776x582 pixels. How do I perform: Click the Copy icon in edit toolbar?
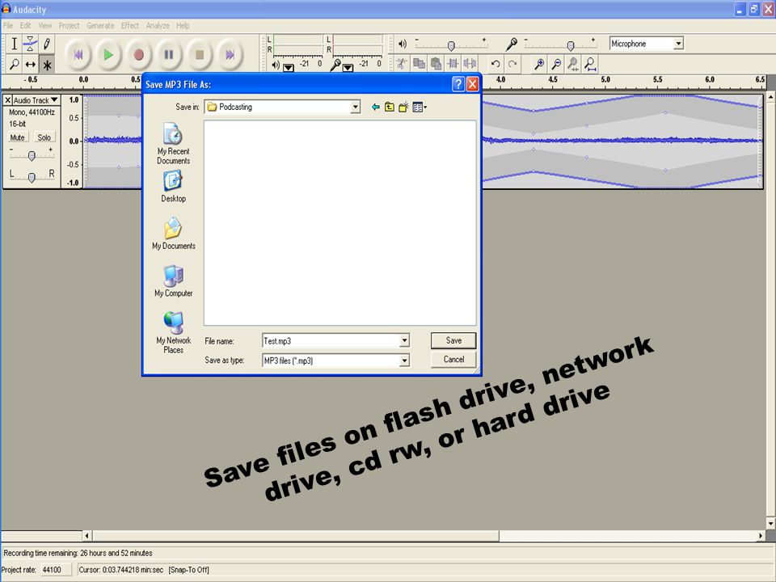coord(420,63)
